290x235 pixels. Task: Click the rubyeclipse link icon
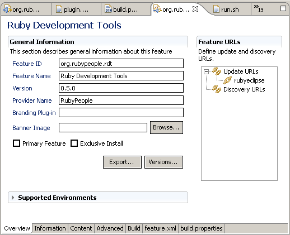(227, 80)
